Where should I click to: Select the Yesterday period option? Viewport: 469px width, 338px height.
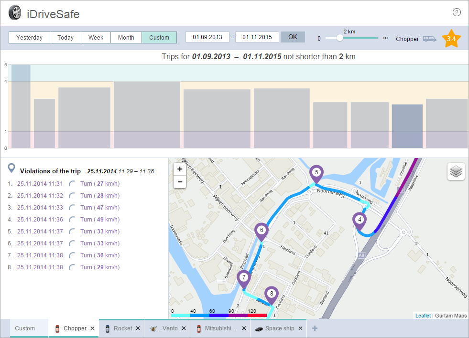pyautogui.click(x=29, y=38)
